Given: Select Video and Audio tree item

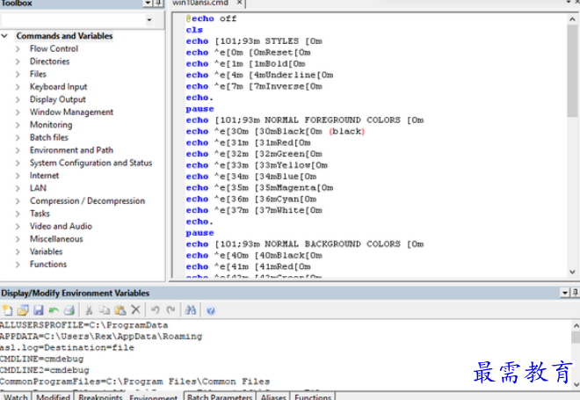Looking at the screenshot, I should tap(61, 226).
